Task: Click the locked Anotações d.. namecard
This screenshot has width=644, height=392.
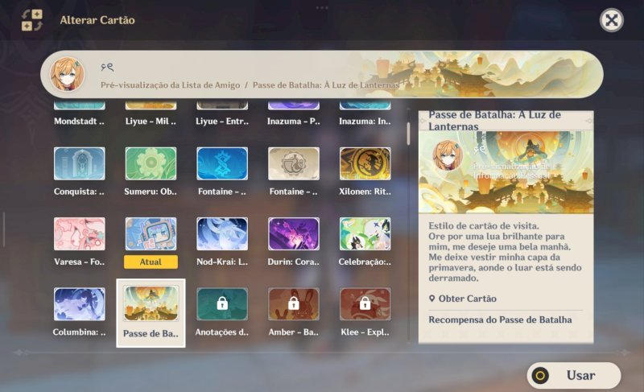Action: coord(222,303)
